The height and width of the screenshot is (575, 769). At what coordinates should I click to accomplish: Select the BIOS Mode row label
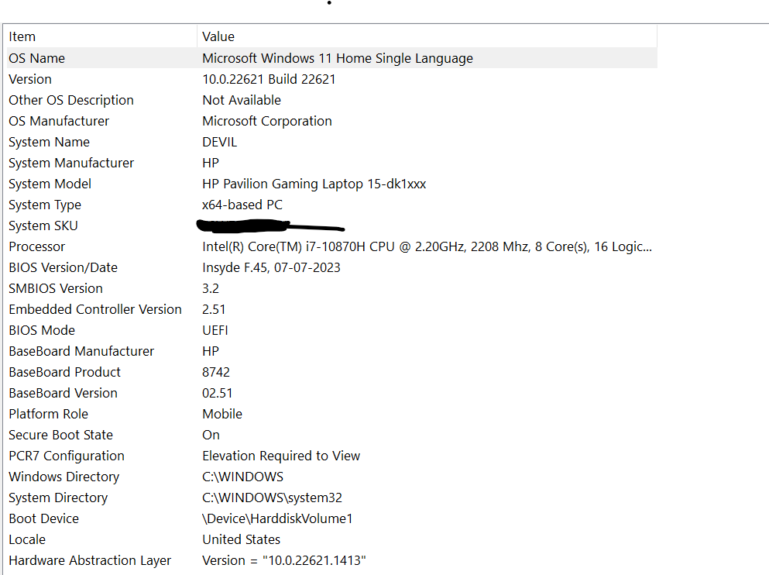coord(42,331)
